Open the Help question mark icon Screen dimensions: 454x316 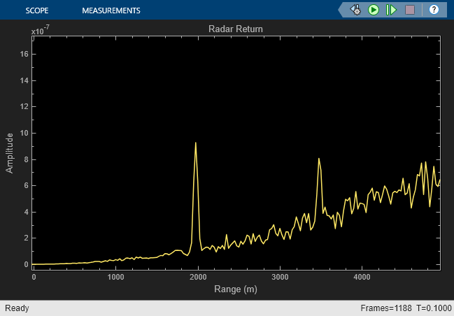pyautogui.click(x=434, y=10)
